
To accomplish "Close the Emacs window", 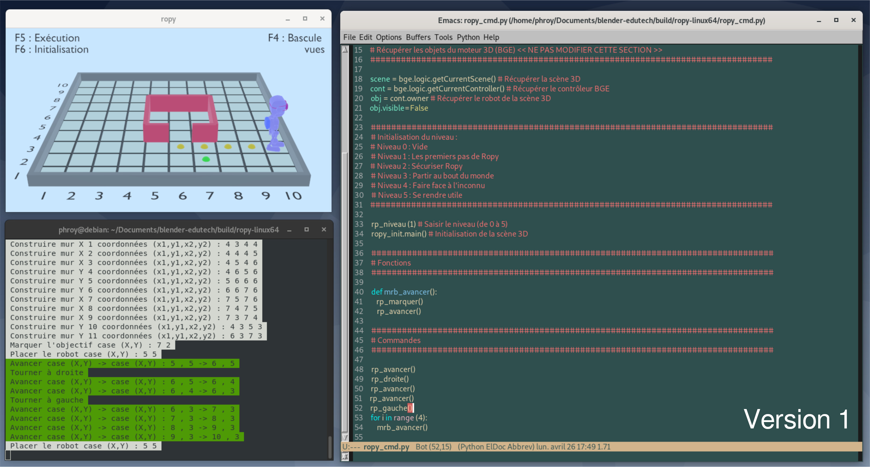I will coord(854,20).
